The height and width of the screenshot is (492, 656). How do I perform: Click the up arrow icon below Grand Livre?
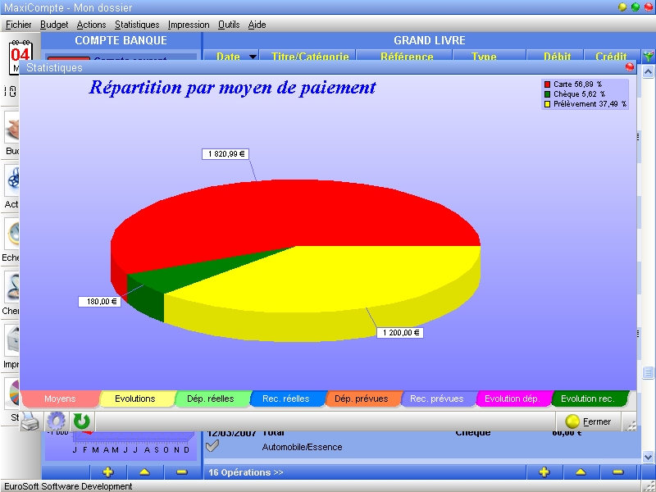pyautogui.click(x=581, y=472)
